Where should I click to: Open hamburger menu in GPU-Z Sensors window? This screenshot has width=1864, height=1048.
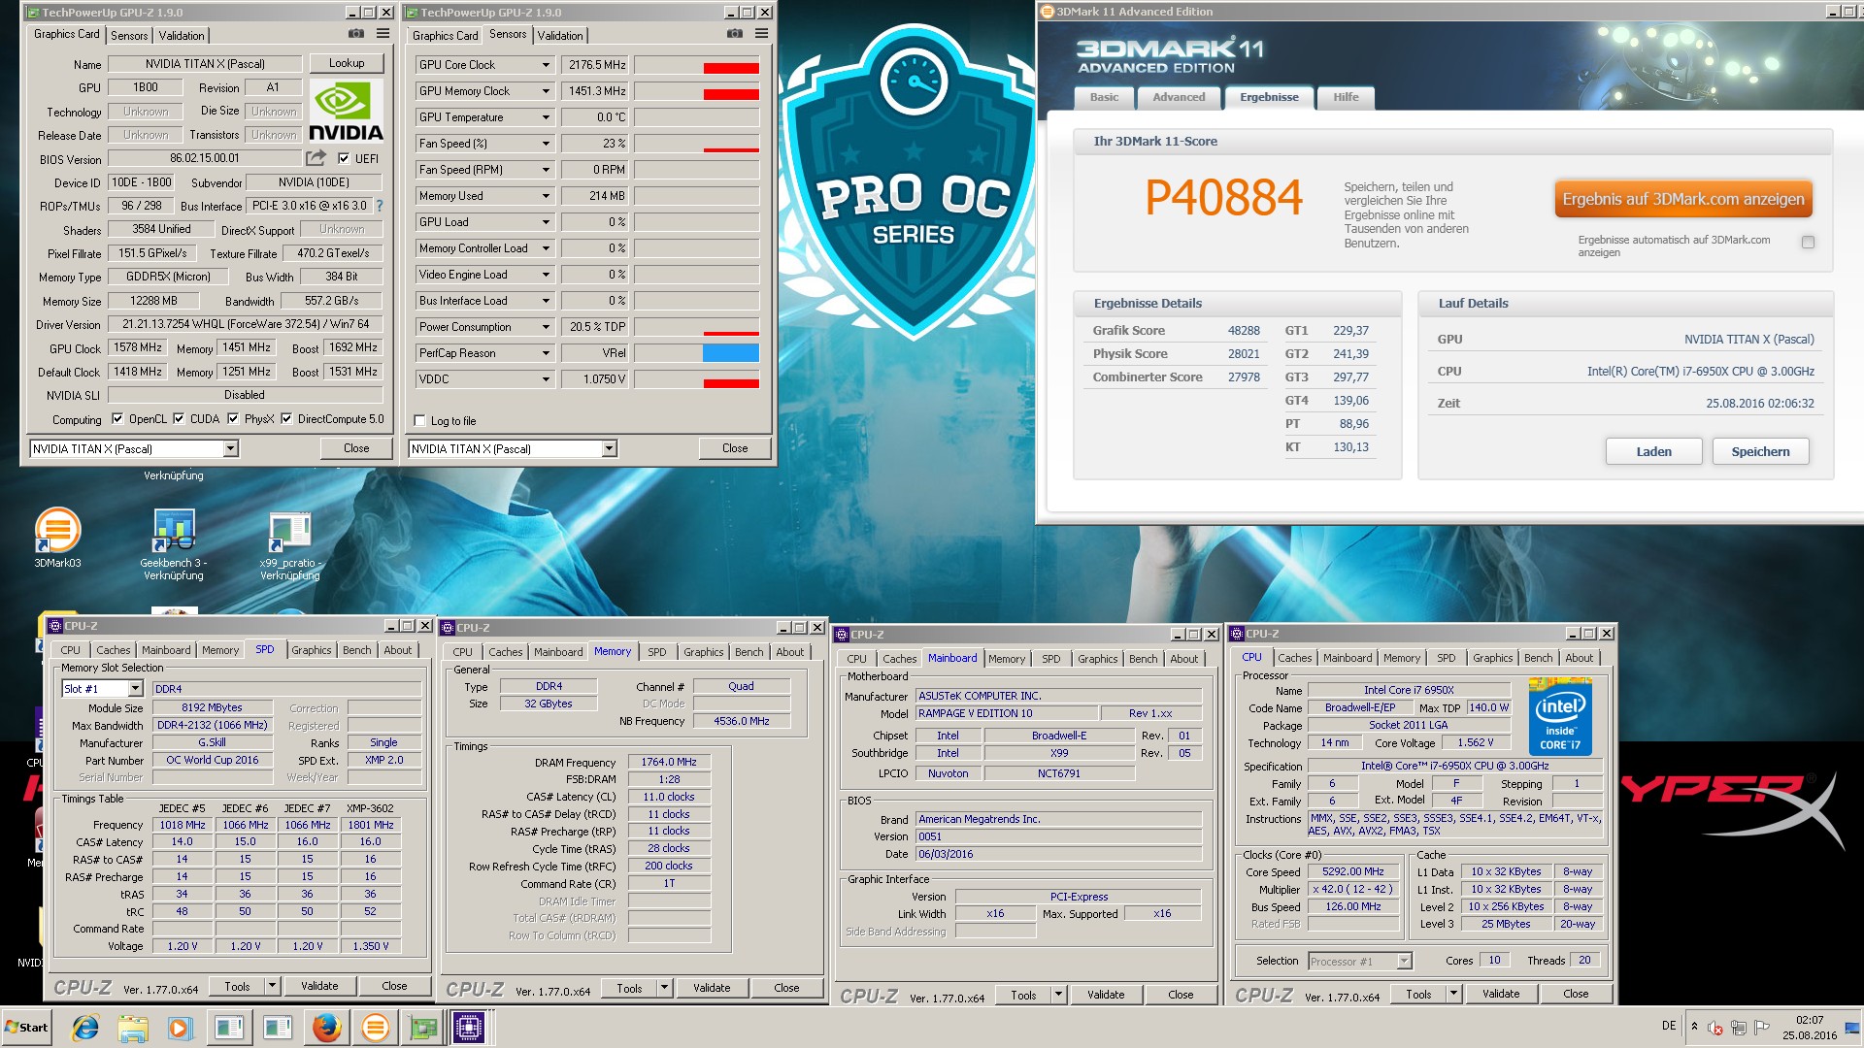762,34
